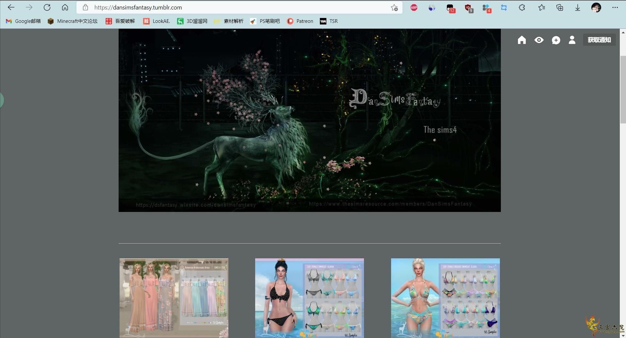Open the Minecraft中文论坛 bookmark
The width and height of the screenshot is (626, 338).
(x=73, y=21)
